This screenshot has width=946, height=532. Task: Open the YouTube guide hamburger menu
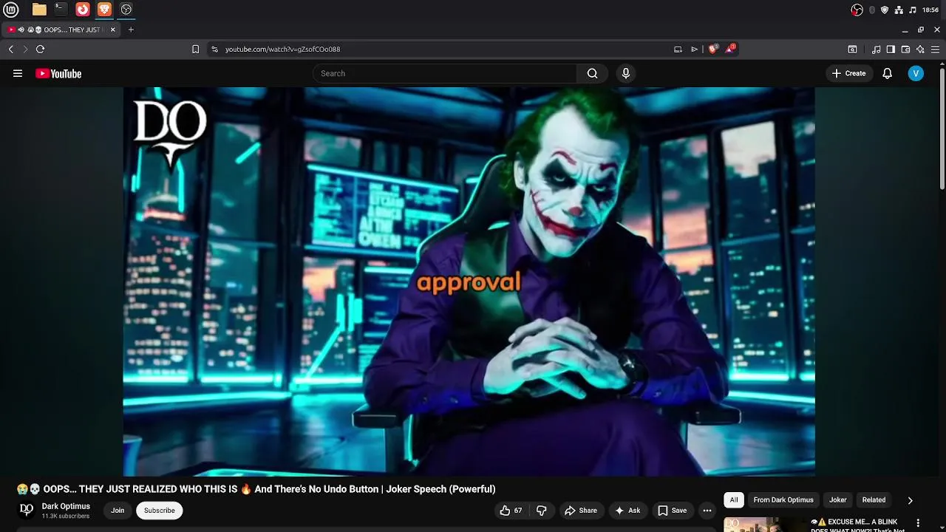[18, 73]
